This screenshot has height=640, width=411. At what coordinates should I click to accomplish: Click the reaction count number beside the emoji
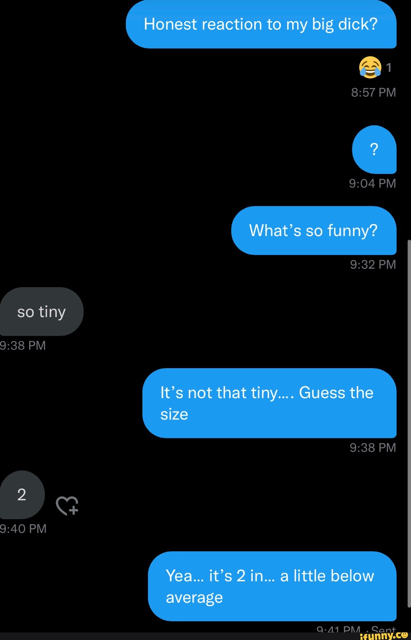(x=389, y=68)
